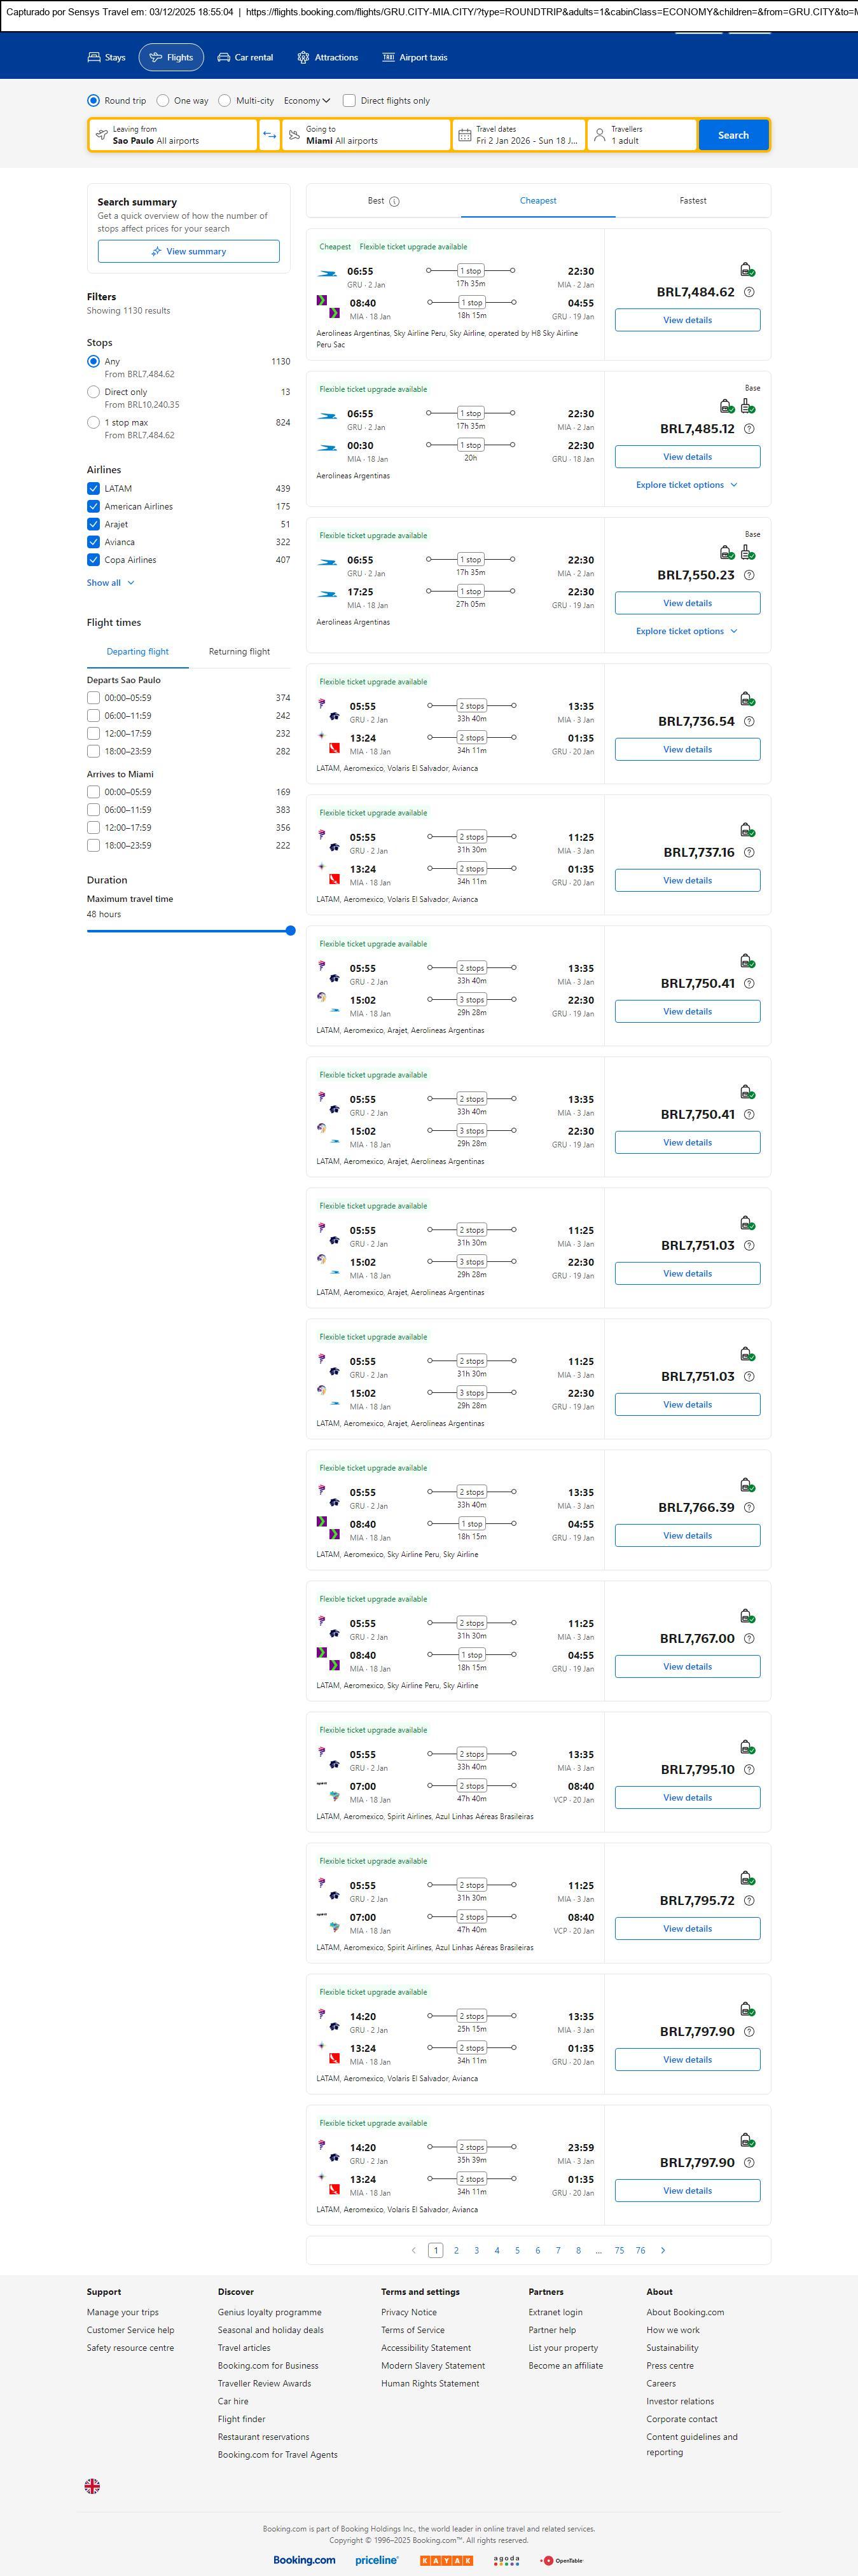Select the Direct only stops filter
Viewport: 858px width, 2576px height.
tap(94, 392)
